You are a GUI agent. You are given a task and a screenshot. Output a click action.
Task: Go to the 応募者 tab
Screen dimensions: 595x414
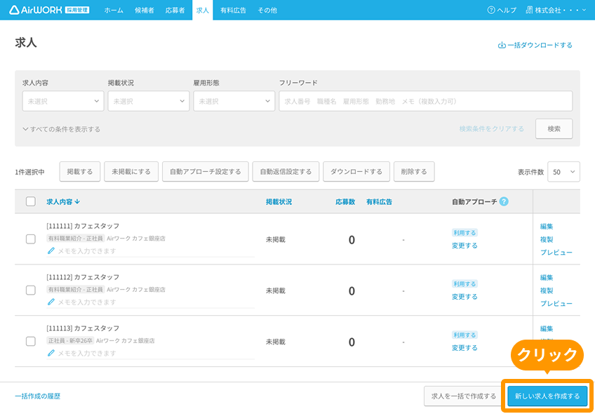coord(175,11)
